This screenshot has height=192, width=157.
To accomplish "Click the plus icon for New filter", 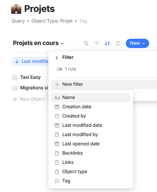I will [x=57, y=84].
